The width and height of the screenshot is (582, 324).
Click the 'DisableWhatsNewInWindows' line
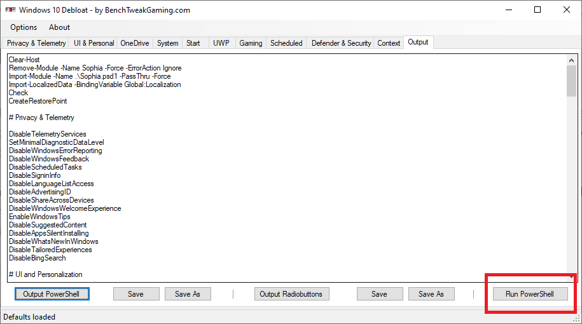click(53, 241)
